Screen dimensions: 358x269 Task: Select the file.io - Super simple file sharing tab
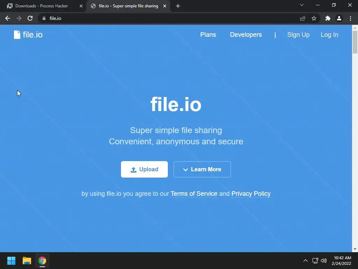[x=128, y=6]
